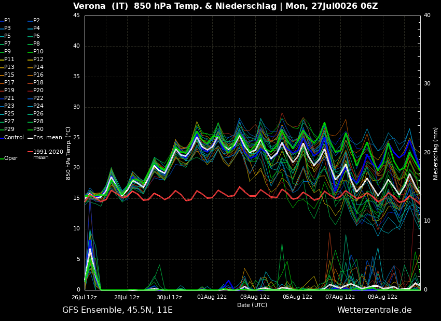Viewport: 441px width, 321px height.
Task: Click the P15 legend entry
Action: (x=7, y=75)
